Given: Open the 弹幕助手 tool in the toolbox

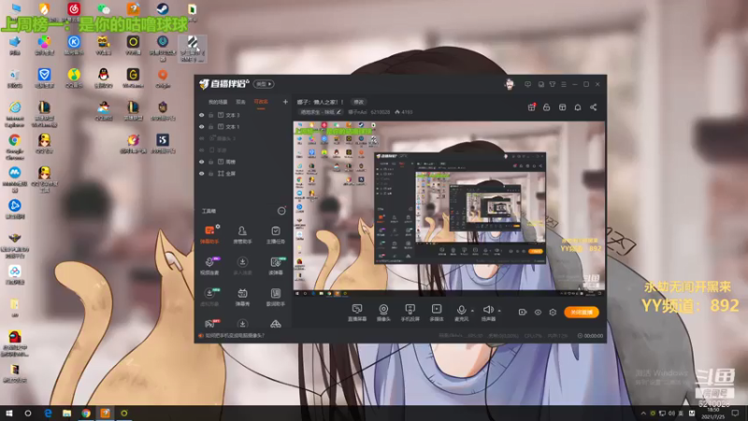Looking at the screenshot, I should tap(209, 235).
